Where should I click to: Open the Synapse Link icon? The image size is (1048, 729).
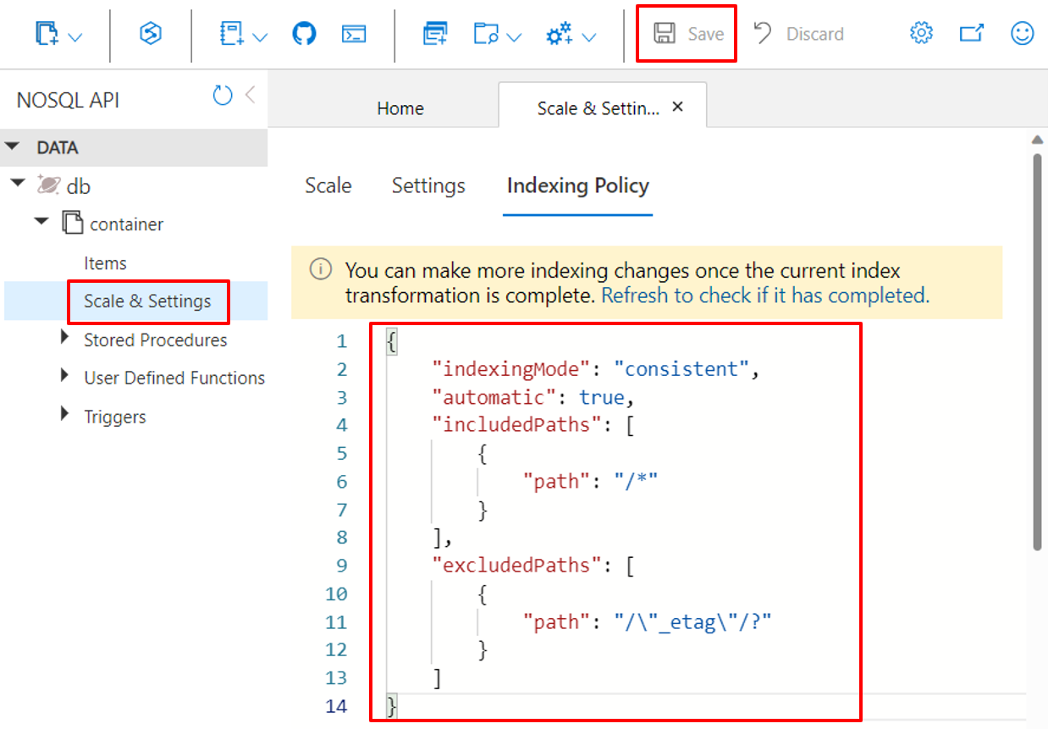coord(151,34)
